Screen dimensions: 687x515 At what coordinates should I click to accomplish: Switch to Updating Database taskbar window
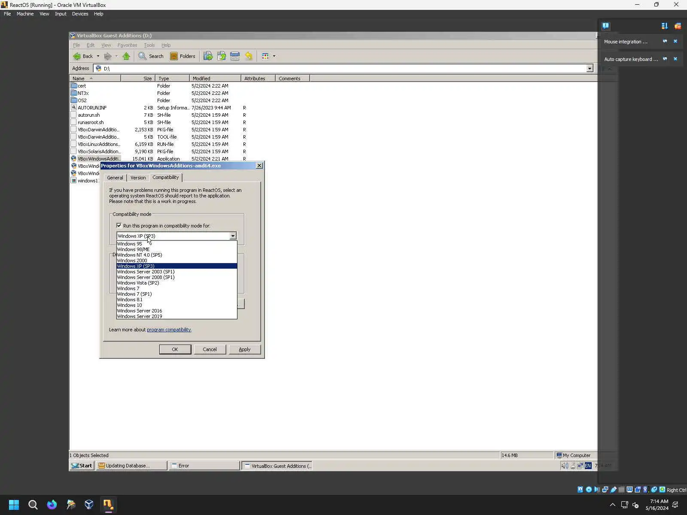pos(131,466)
